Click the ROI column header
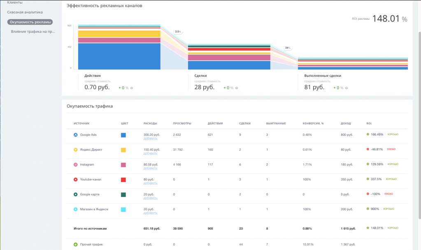 369,124
